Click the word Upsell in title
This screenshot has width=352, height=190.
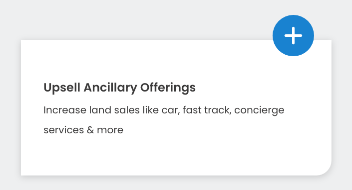pyautogui.click(x=62, y=88)
